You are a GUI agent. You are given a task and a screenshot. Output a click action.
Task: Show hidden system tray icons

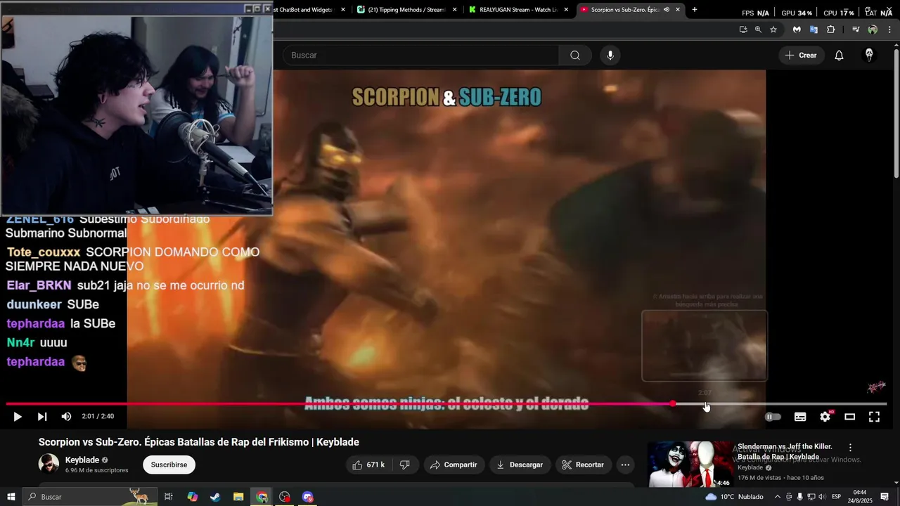tap(778, 497)
